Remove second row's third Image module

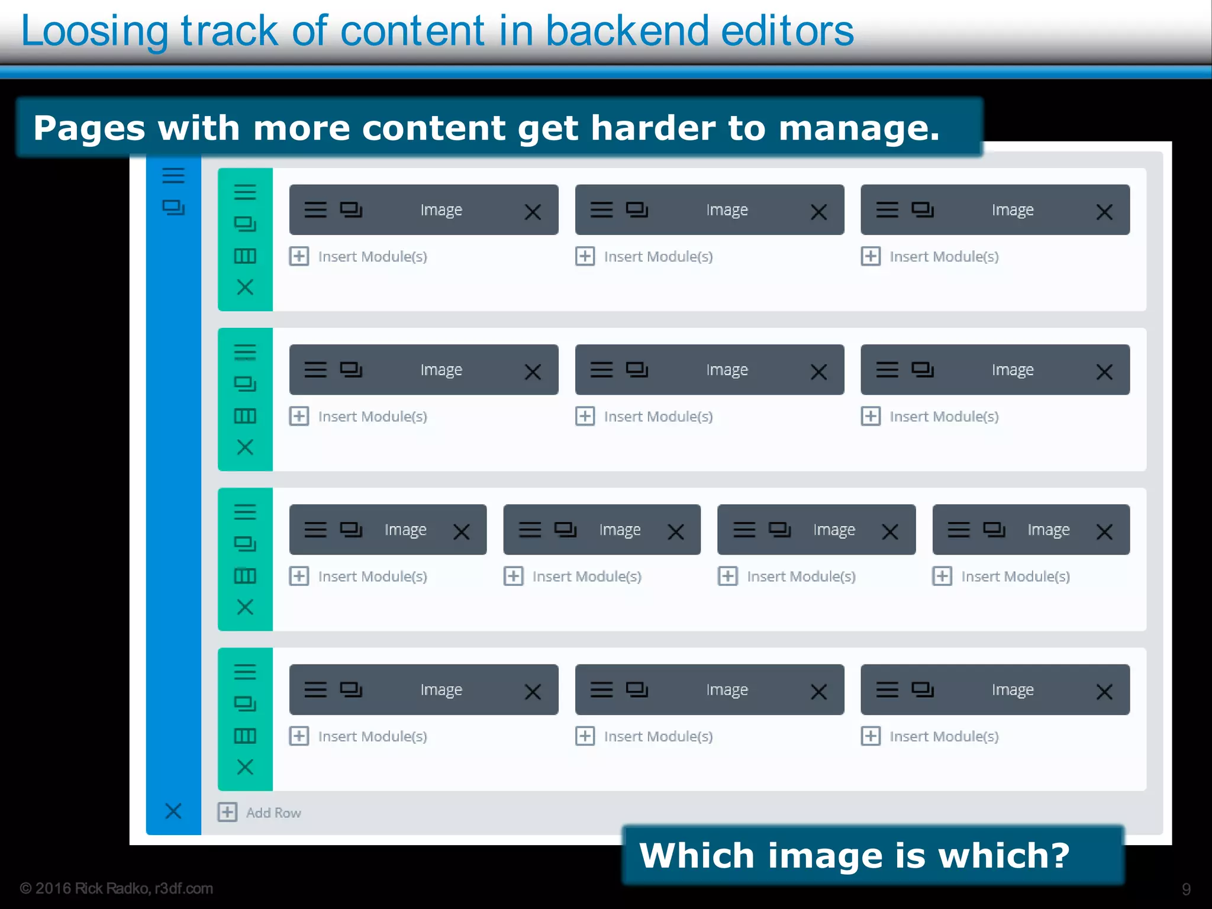(1104, 372)
